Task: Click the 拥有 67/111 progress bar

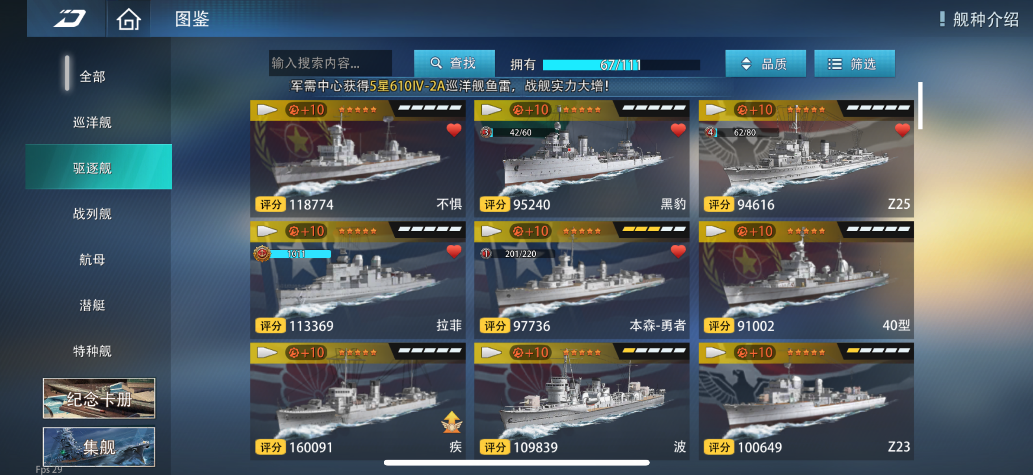Action: click(x=621, y=65)
